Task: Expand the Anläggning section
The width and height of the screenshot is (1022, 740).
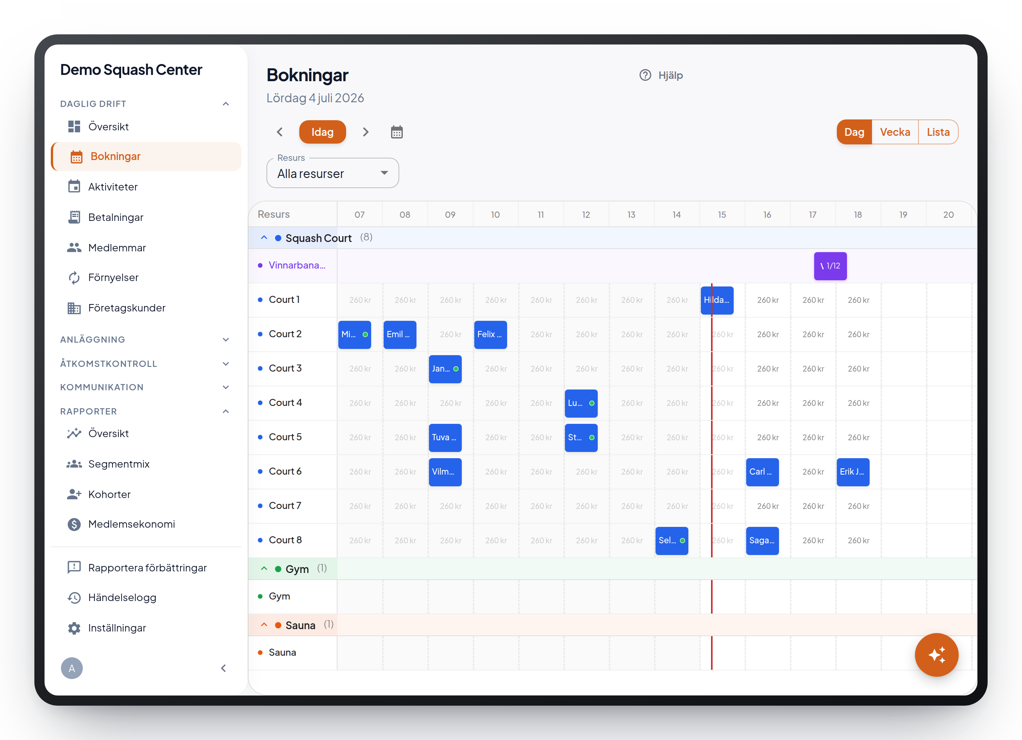Action: click(226, 340)
